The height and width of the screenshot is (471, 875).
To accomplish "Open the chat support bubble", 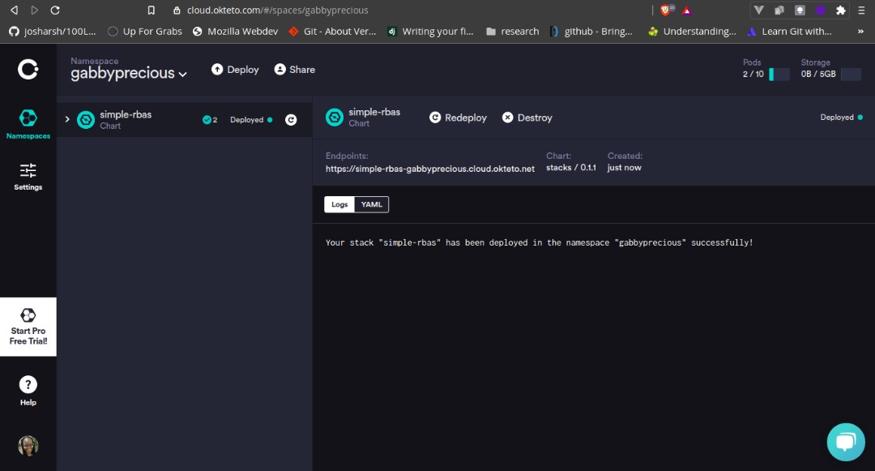I will tap(846, 442).
